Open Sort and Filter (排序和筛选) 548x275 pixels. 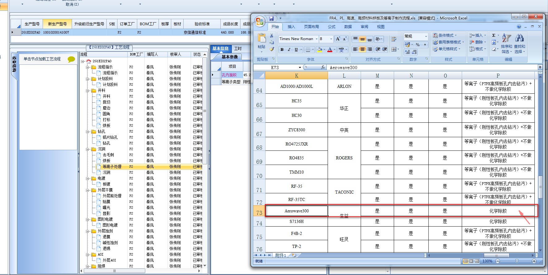point(507,43)
